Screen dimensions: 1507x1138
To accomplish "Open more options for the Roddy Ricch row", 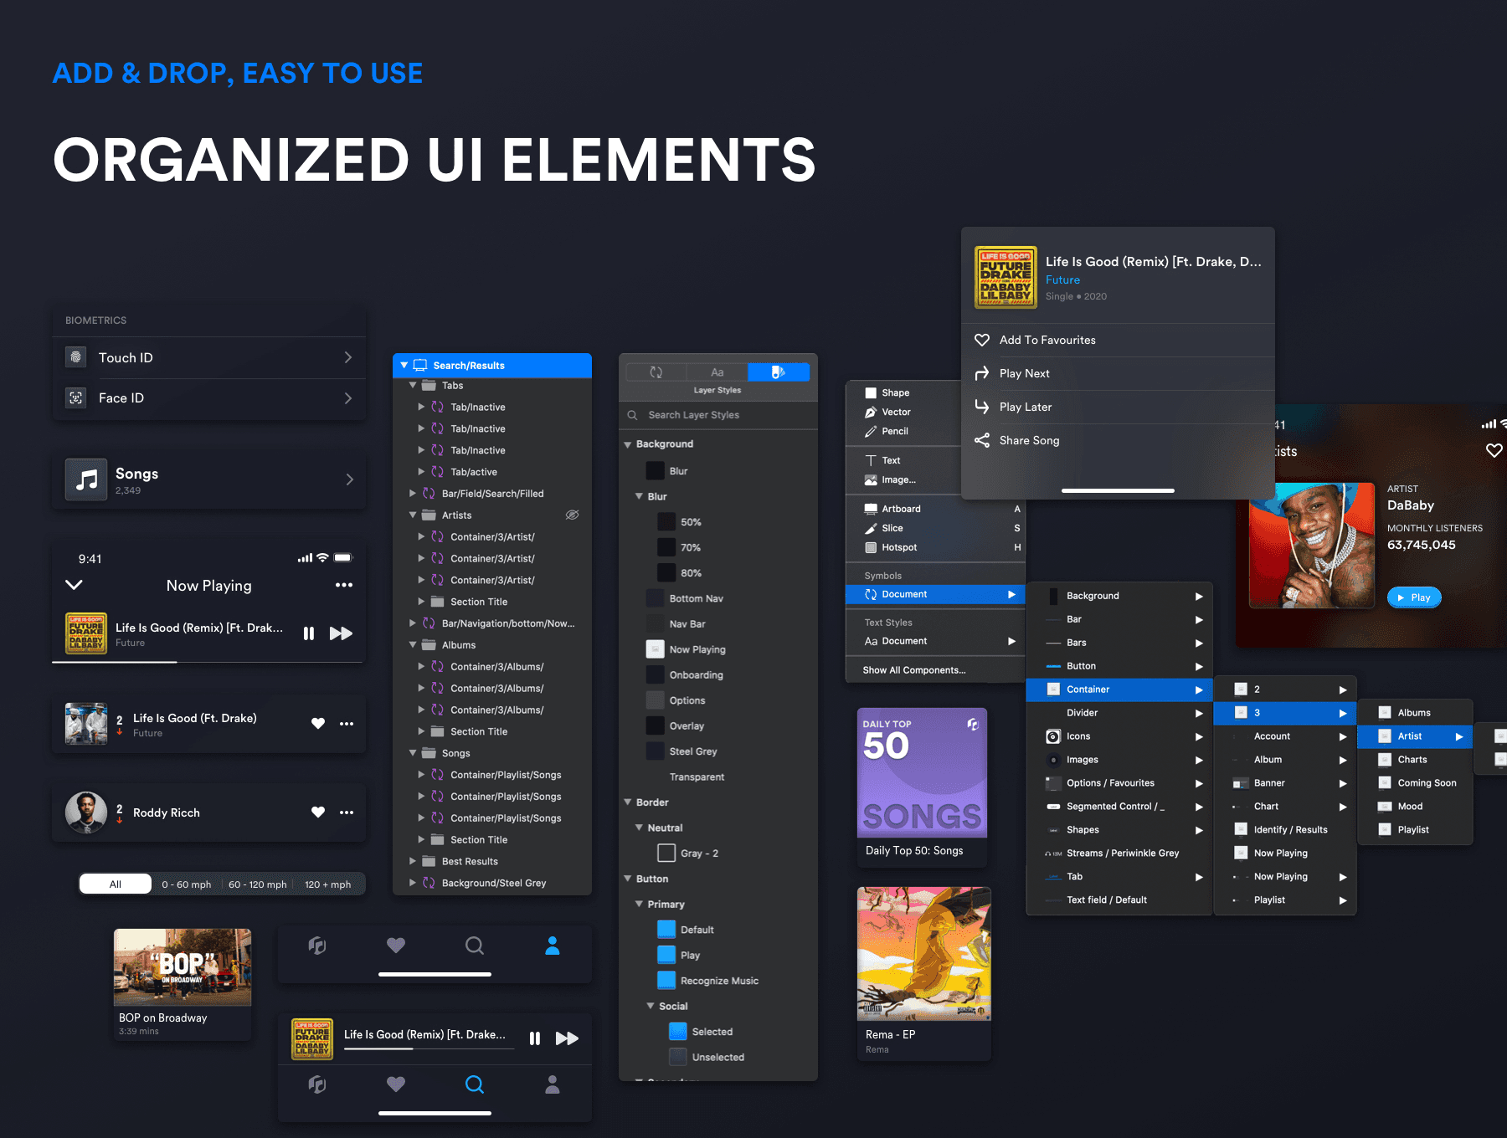I will pos(347,812).
